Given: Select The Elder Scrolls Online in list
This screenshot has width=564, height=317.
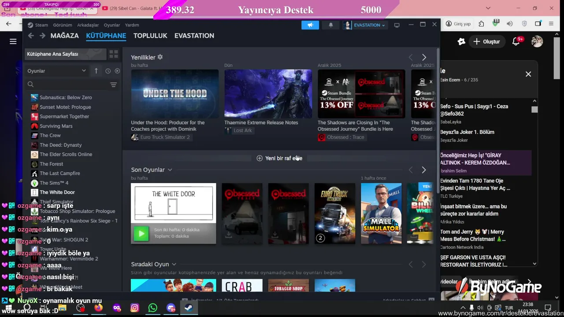Looking at the screenshot, I should [66, 155].
